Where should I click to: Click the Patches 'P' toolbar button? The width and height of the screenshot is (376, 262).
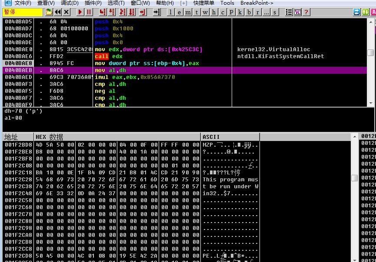point(230,12)
